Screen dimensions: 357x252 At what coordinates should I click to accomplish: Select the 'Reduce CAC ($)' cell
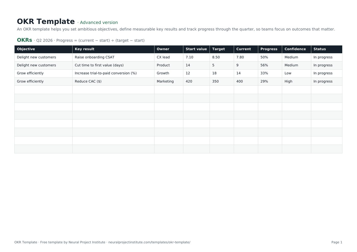tap(113, 82)
